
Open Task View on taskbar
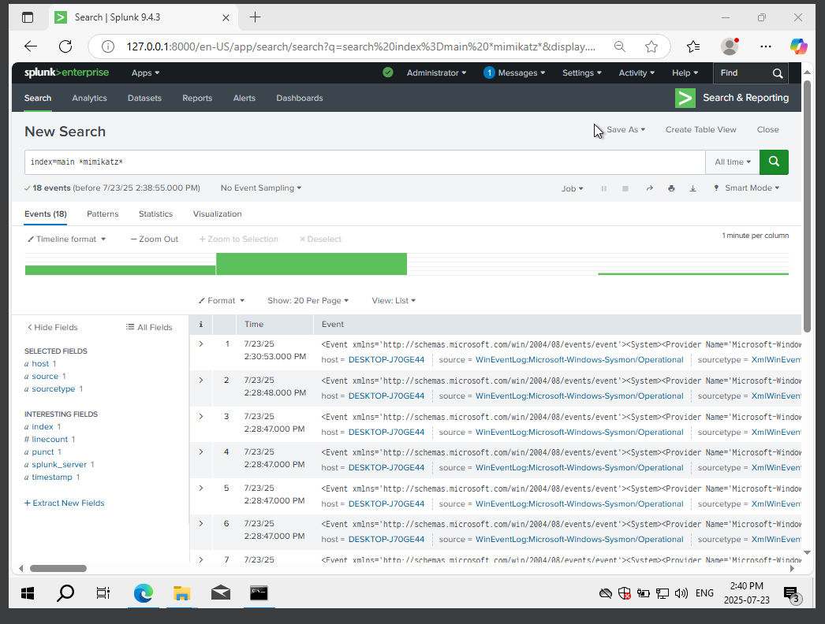tap(103, 593)
